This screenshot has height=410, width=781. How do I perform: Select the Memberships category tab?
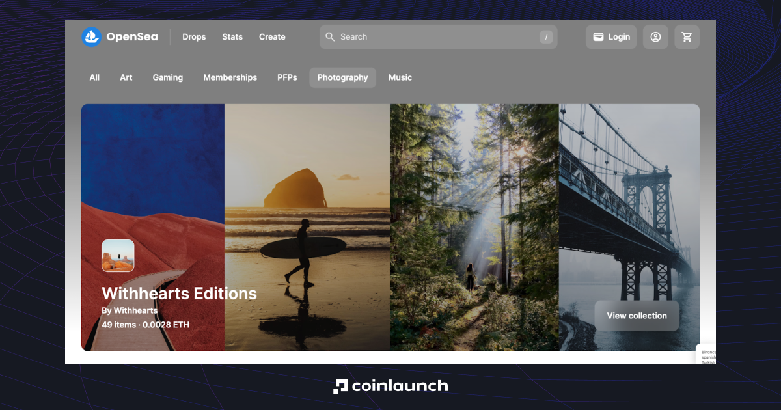(x=230, y=77)
